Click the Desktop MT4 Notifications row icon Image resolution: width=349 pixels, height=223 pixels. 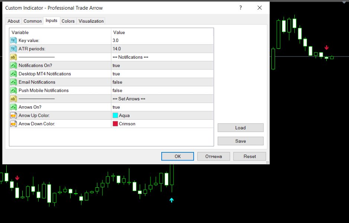[x=13, y=74]
